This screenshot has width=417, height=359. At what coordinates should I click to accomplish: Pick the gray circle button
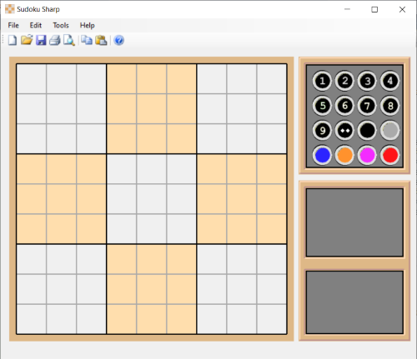[390, 130]
